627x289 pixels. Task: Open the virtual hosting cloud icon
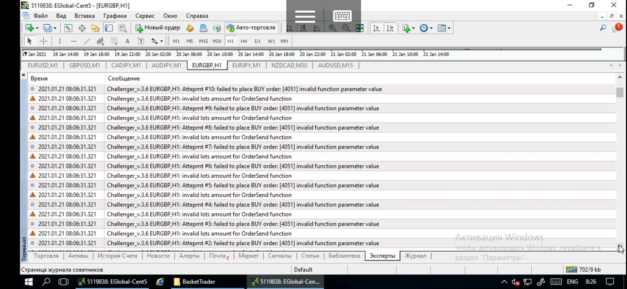[x=204, y=28]
